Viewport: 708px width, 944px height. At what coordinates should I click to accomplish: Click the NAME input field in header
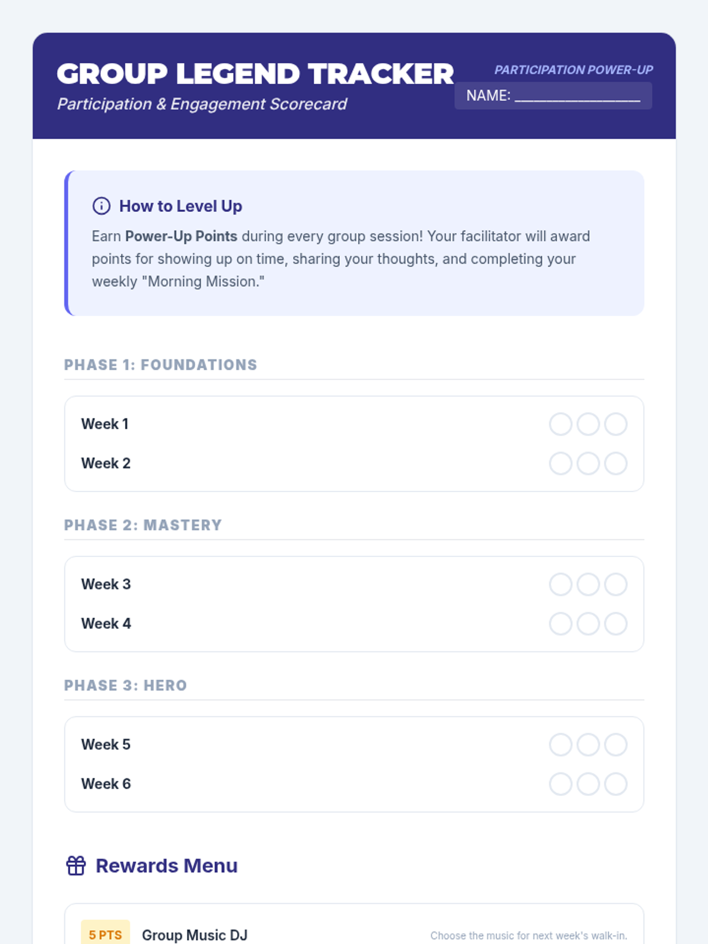click(553, 96)
